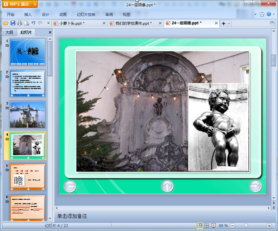Click the Print Preview icon

tap(26, 23)
